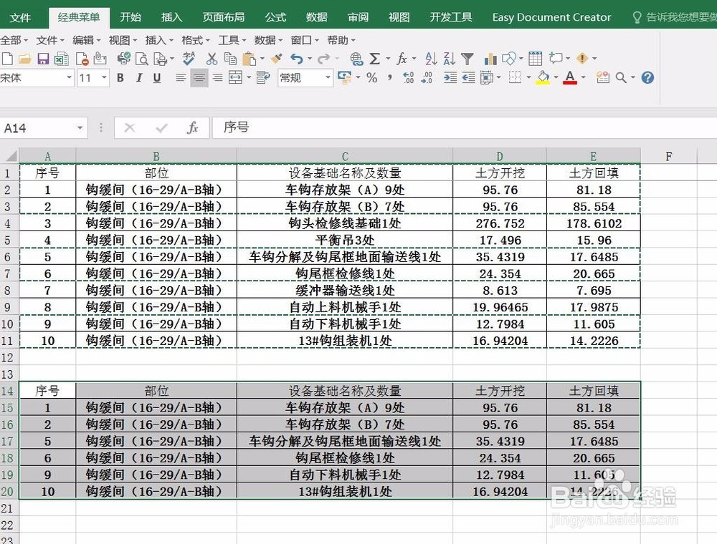The height and width of the screenshot is (544, 717).
Task: Undo the last action
Action: [297, 59]
